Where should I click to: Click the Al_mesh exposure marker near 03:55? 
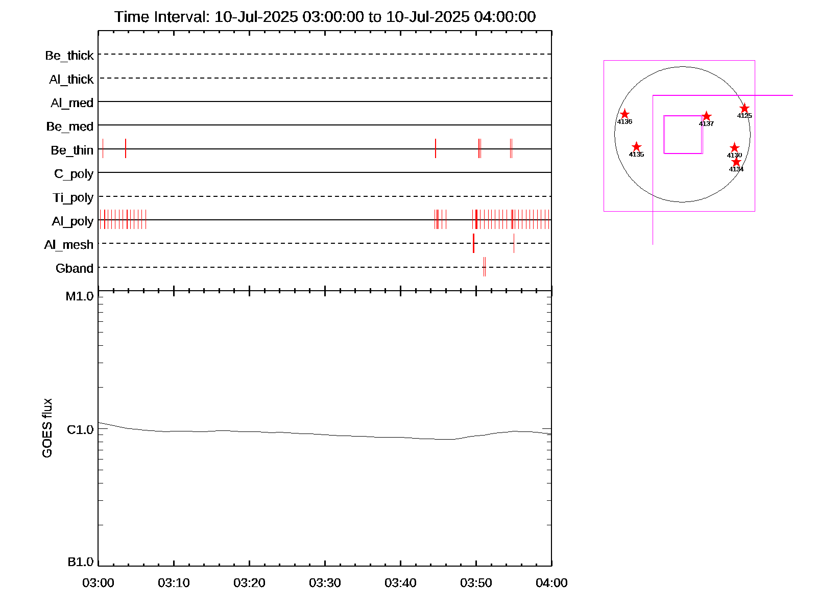coord(514,243)
